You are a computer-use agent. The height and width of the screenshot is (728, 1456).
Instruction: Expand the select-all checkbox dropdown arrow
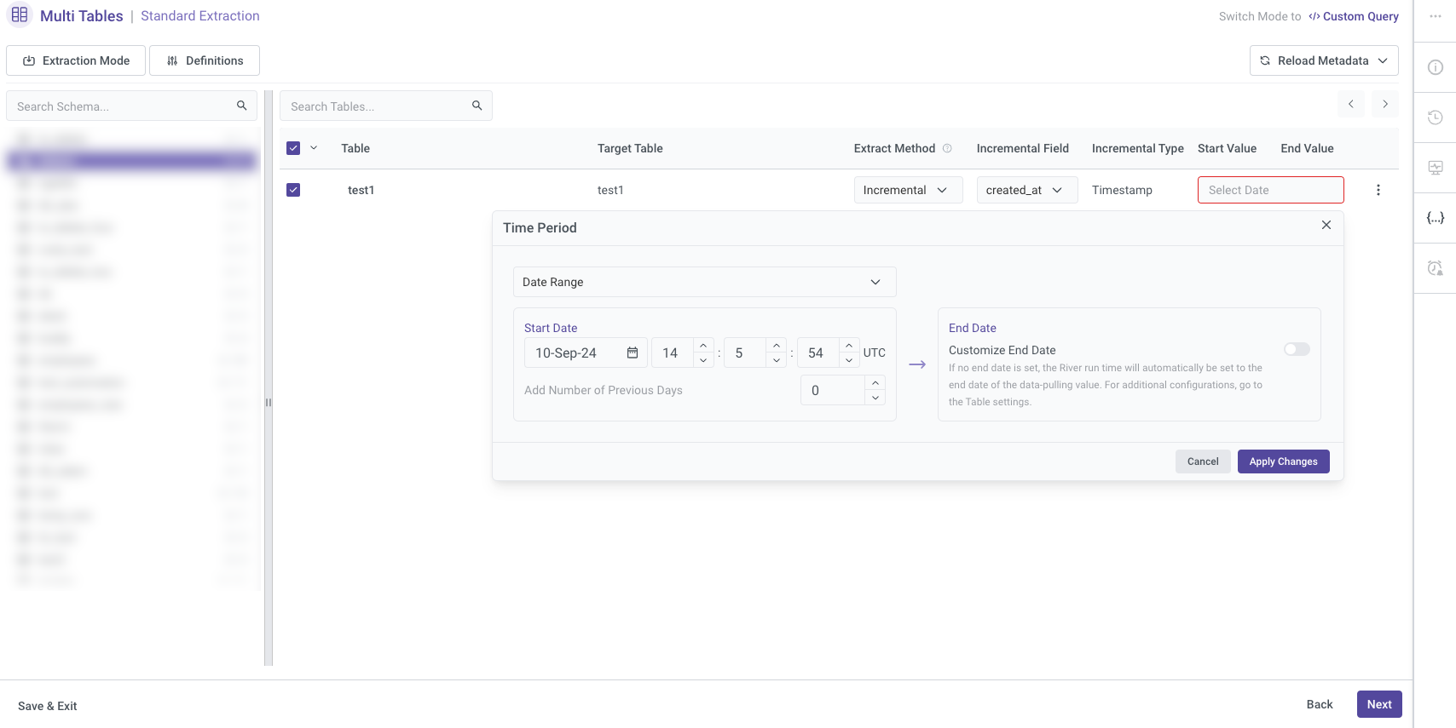point(314,148)
